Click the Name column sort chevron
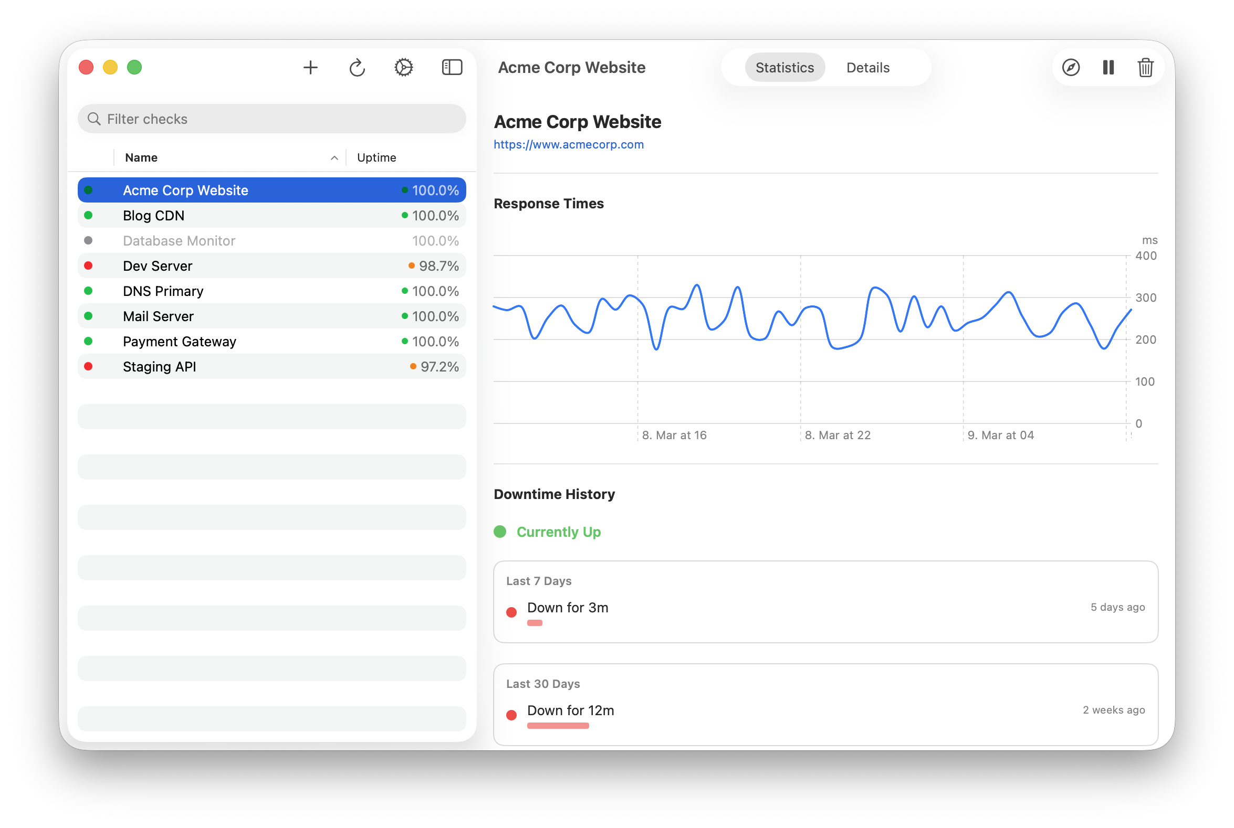1234x828 pixels. pos(334,158)
